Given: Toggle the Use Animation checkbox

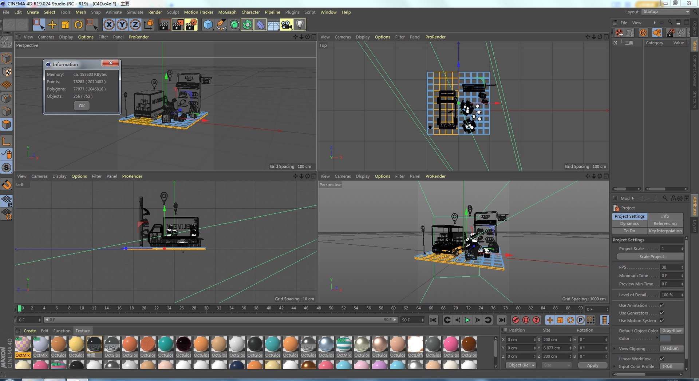Looking at the screenshot, I should (x=662, y=305).
